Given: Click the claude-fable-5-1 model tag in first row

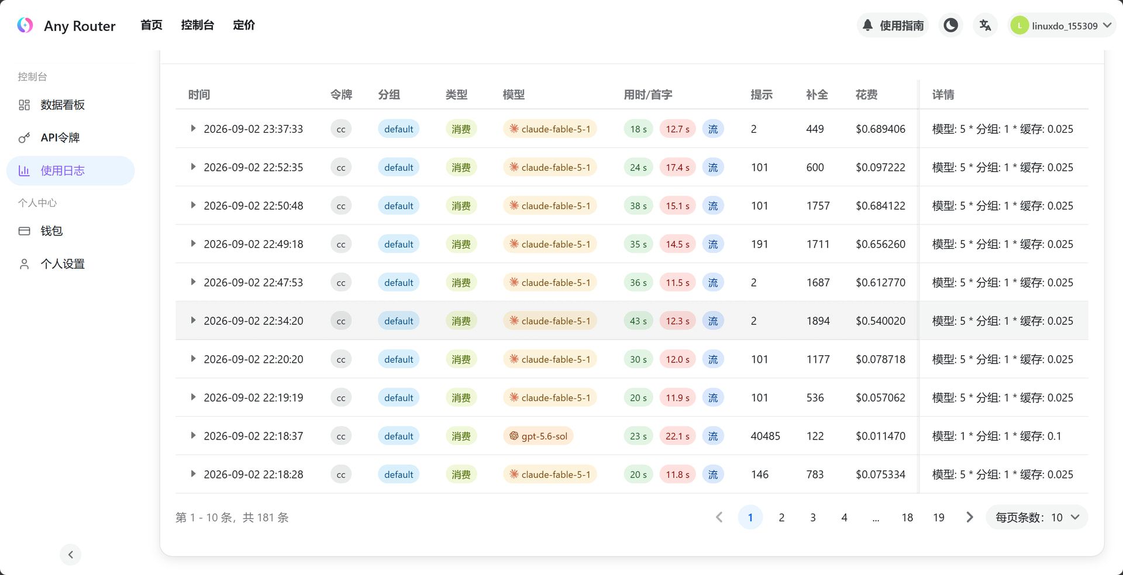Looking at the screenshot, I should pos(550,129).
